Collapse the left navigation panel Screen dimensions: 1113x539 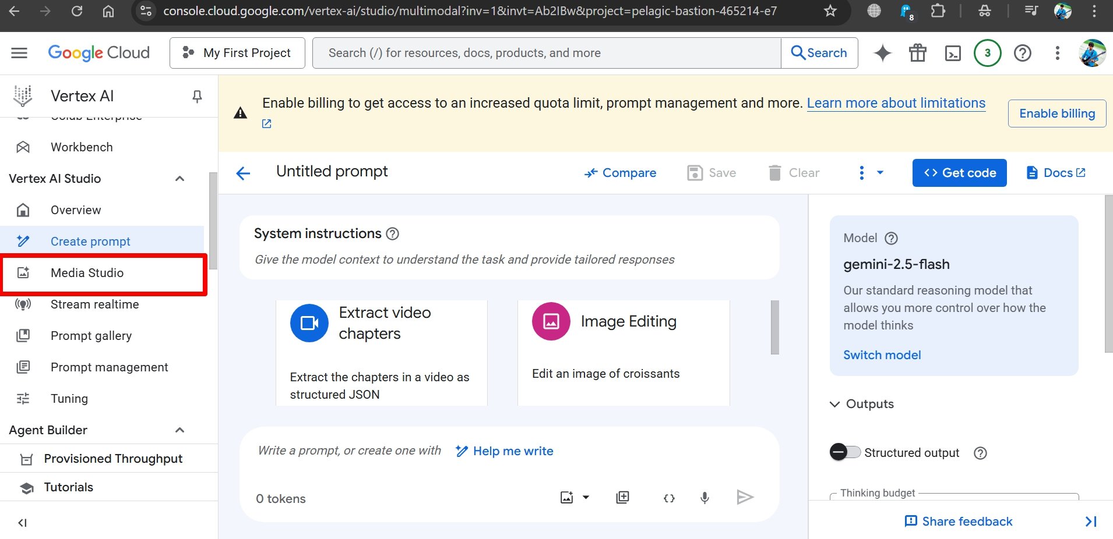pos(22,523)
